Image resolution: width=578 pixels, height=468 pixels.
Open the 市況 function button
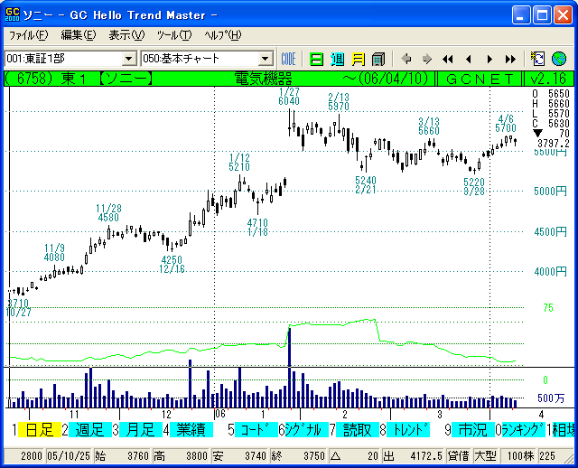(x=473, y=430)
